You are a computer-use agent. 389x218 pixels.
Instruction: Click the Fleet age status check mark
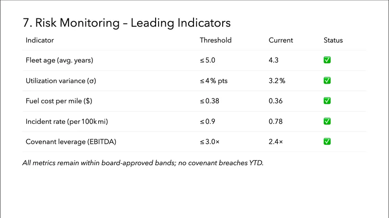(x=327, y=60)
